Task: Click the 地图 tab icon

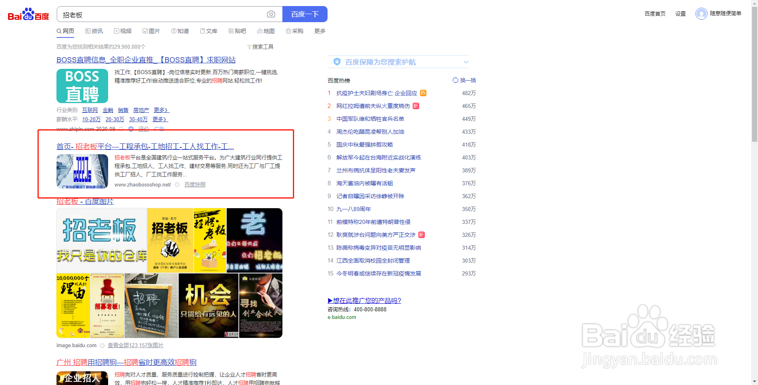Action: coord(260,31)
